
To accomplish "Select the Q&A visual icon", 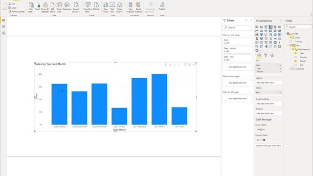I will coord(270,46).
